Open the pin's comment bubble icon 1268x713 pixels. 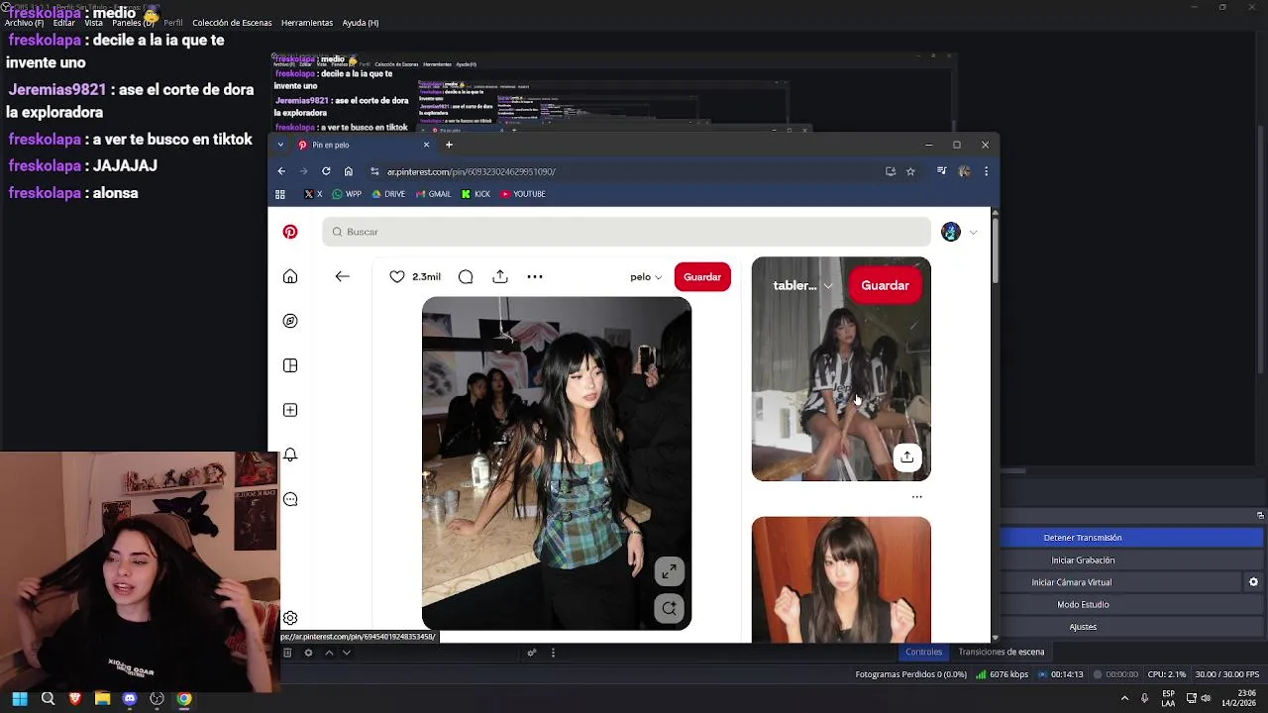coord(466,276)
